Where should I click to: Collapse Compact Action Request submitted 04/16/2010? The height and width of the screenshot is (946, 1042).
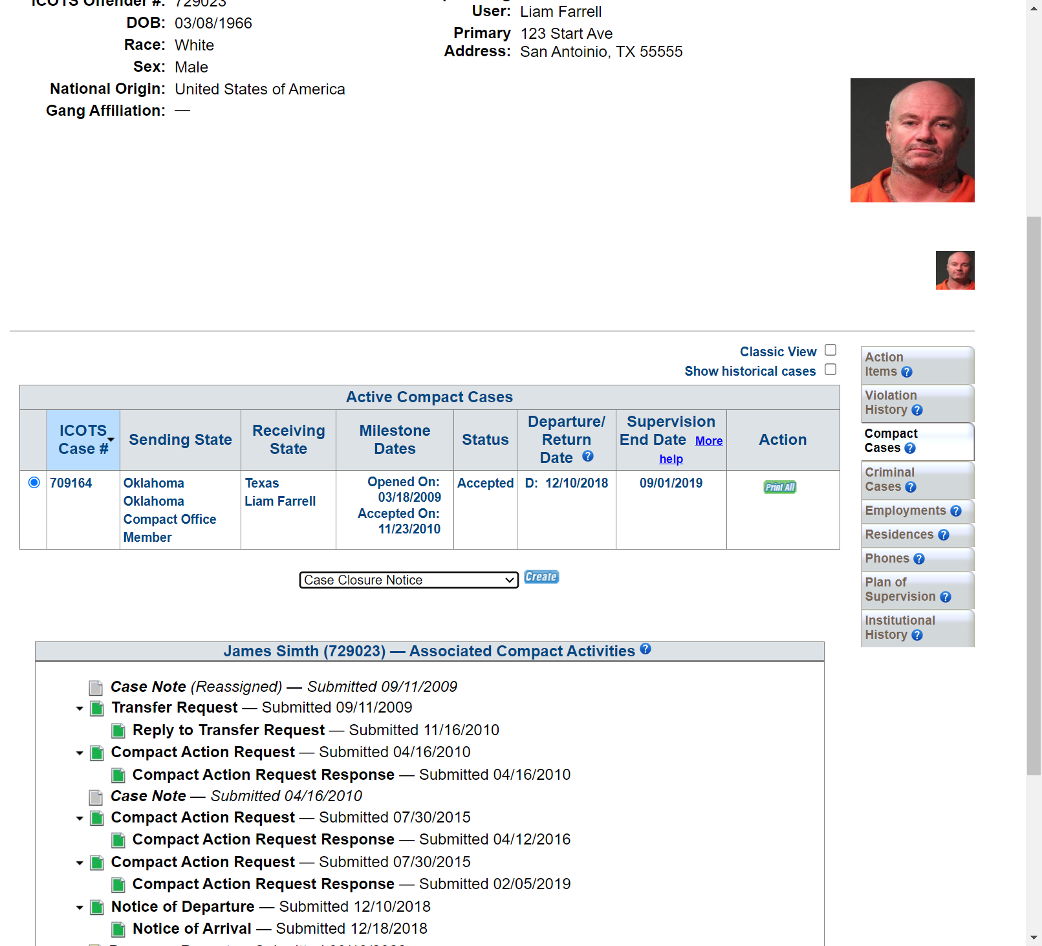[x=80, y=753]
